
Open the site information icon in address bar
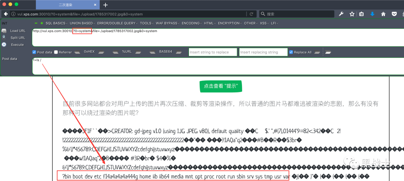13,14
